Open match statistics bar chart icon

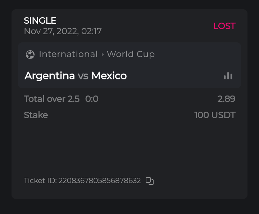pos(228,76)
